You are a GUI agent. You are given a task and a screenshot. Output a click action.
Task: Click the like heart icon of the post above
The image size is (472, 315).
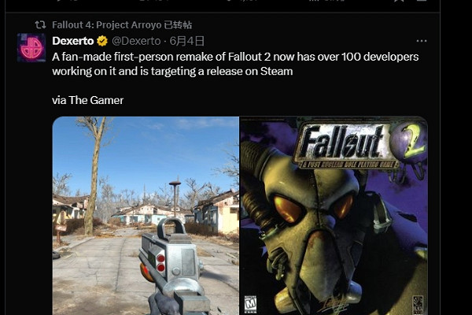229,1
